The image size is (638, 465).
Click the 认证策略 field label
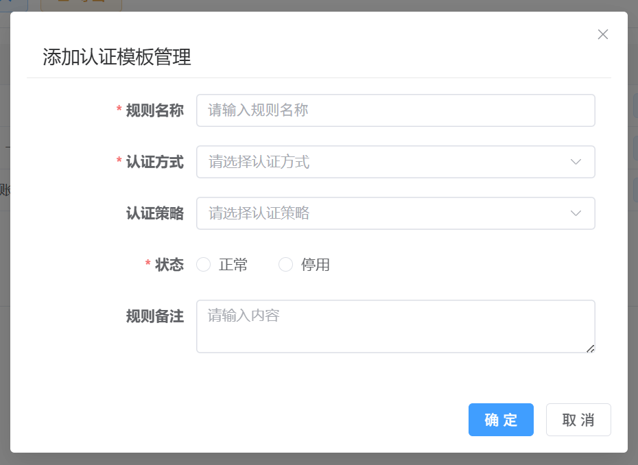click(x=154, y=213)
